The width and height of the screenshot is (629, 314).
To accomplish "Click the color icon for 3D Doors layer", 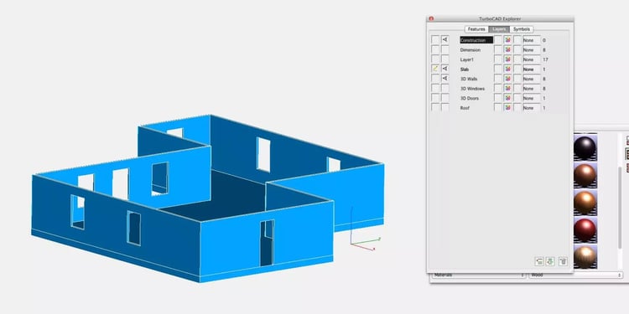I will pos(508,98).
